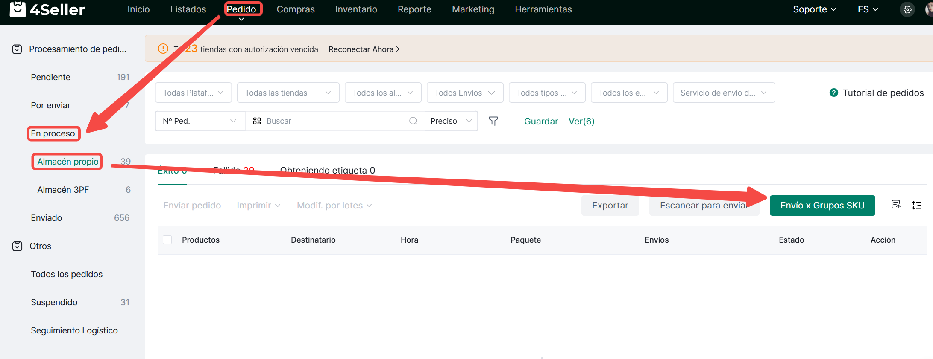Expand the Preciso match-type dropdown
This screenshot has width=933, height=359.
tap(451, 121)
